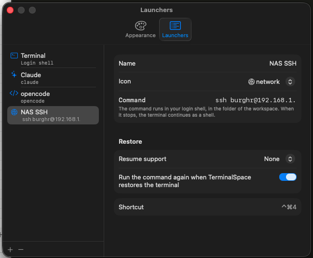Click the 'Resume support' label
313x258 pixels.
click(x=142, y=159)
